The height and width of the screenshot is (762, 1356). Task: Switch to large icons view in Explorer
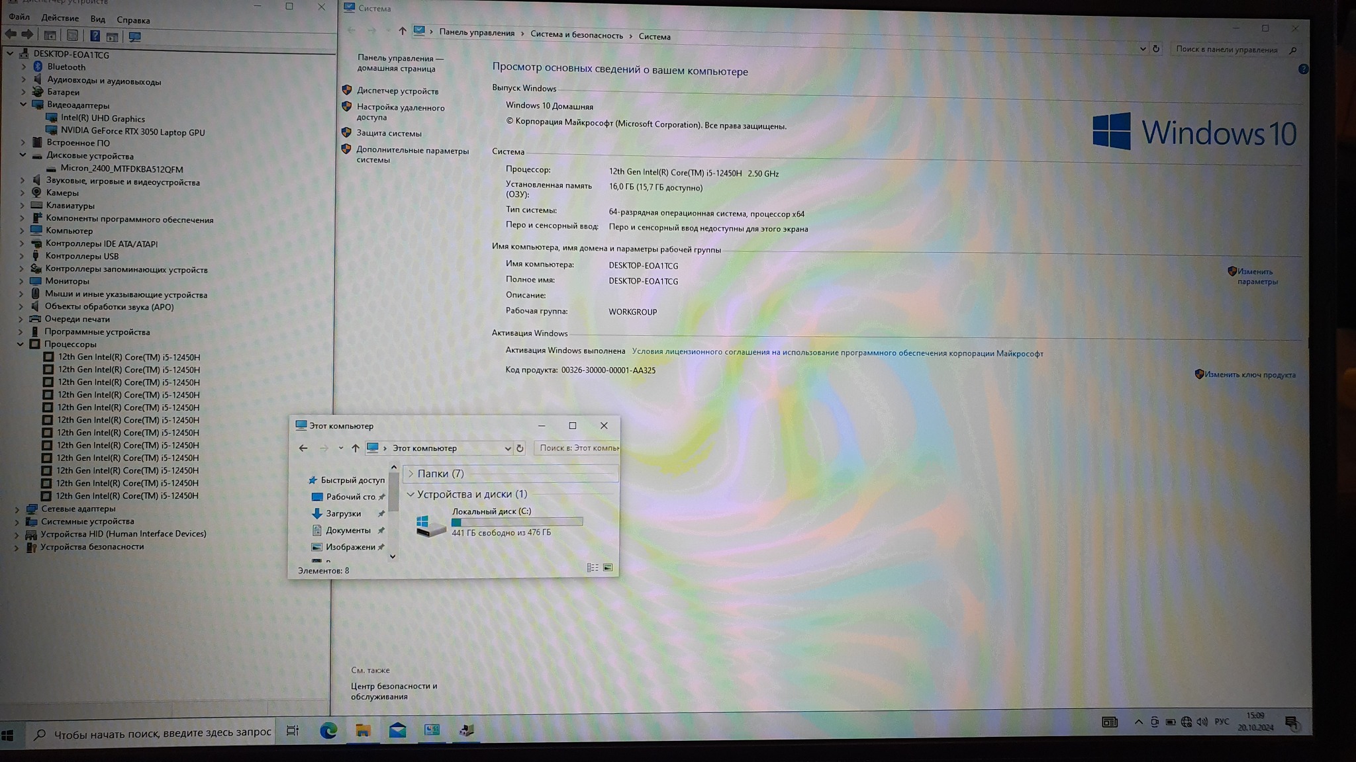[608, 568]
